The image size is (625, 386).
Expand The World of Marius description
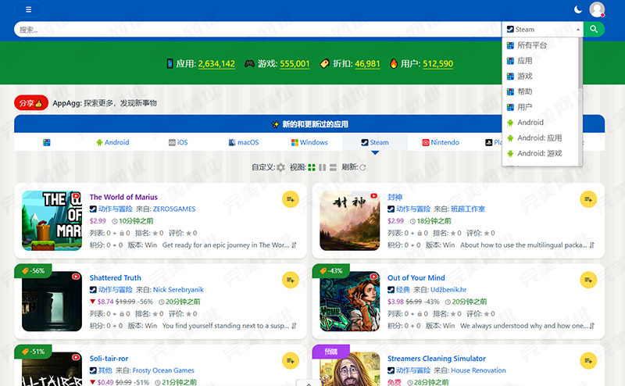(294, 245)
